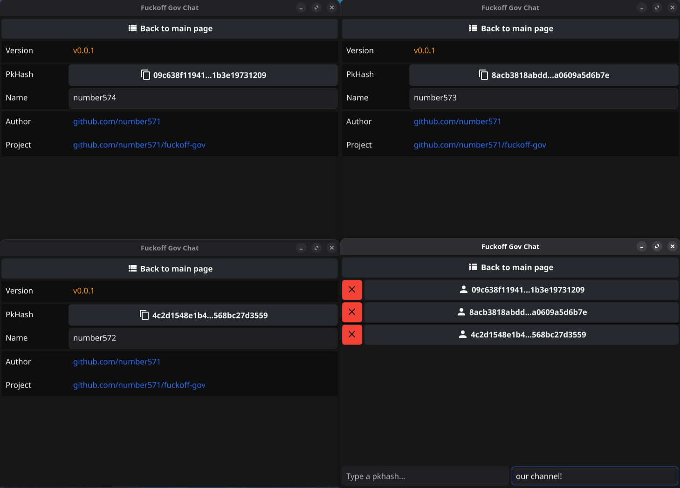
Task: Click the Name field containing number574
Action: click(x=203, y=98)
